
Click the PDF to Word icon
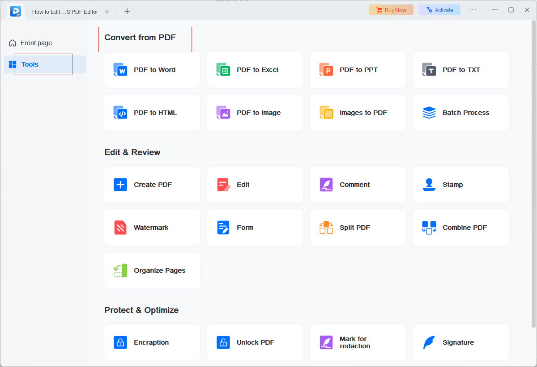tap(120, 70)
